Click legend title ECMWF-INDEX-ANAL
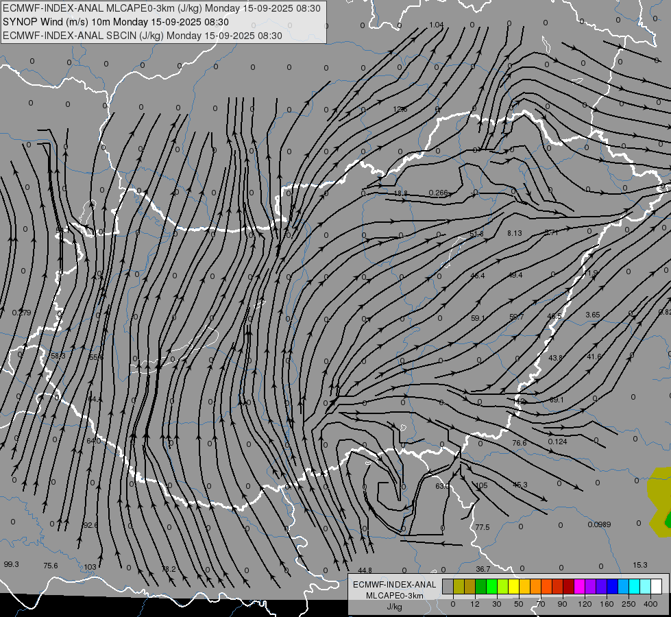This screenshot has height=617, width=671. click(x=395, y=585)
